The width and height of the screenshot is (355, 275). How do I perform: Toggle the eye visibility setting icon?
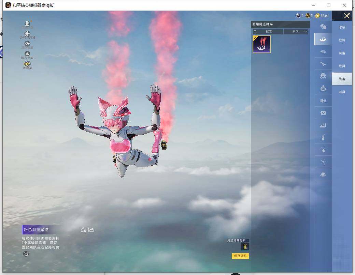pos(27,44)
